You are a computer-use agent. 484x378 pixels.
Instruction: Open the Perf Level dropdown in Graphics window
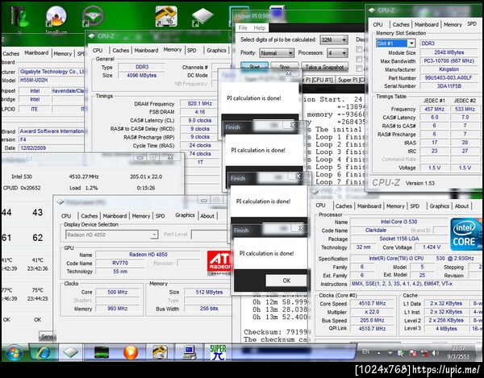[211, 235]
